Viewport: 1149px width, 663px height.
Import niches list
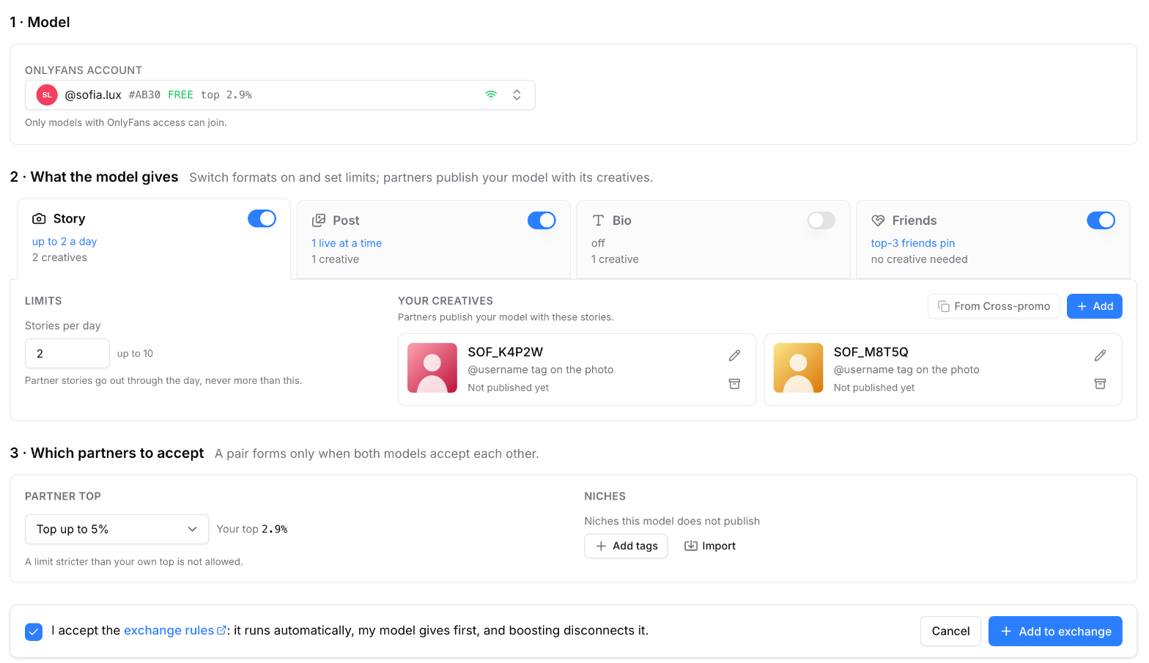[710, 546]
